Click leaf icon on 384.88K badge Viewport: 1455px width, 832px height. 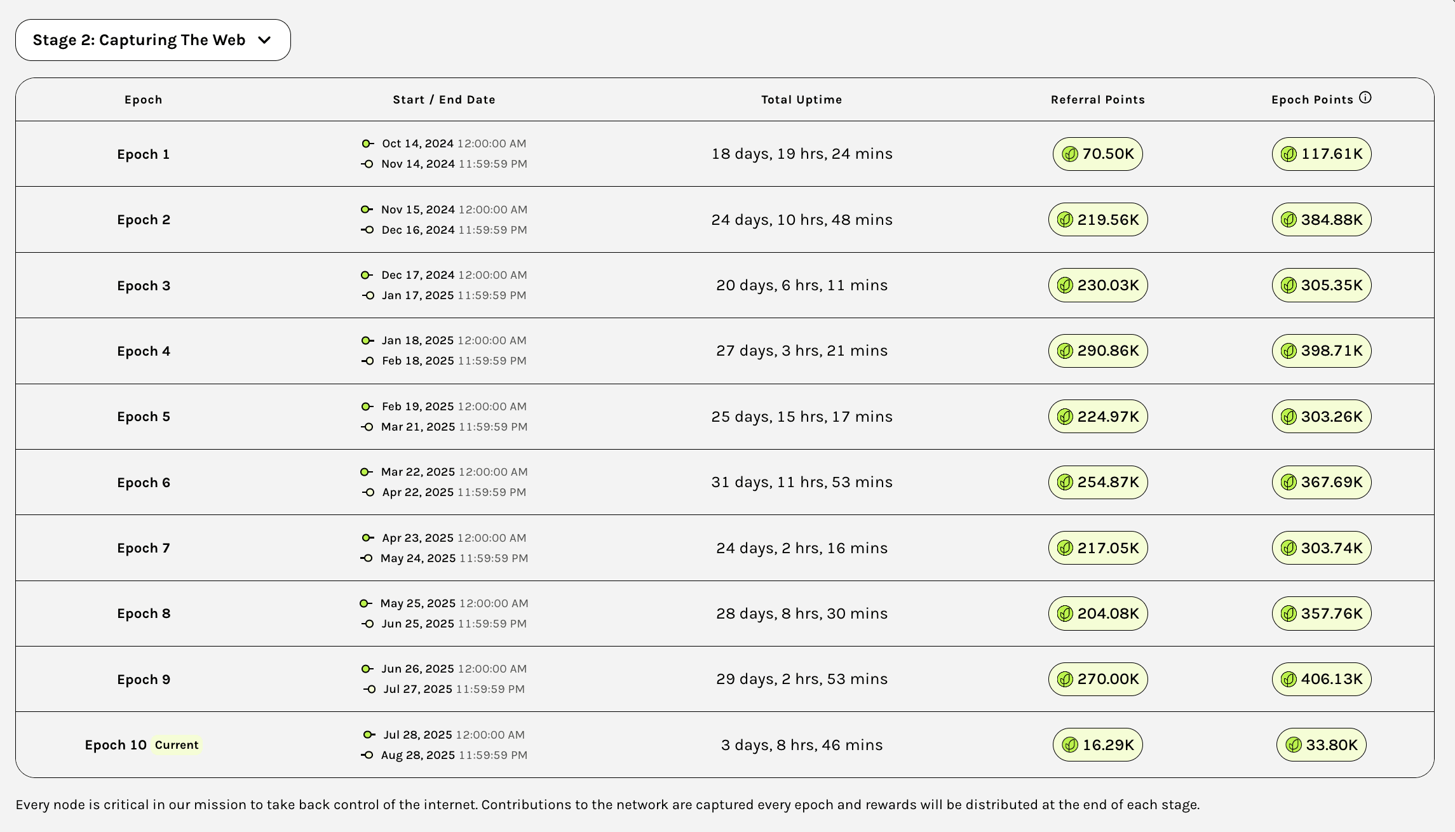point(1289,220)
